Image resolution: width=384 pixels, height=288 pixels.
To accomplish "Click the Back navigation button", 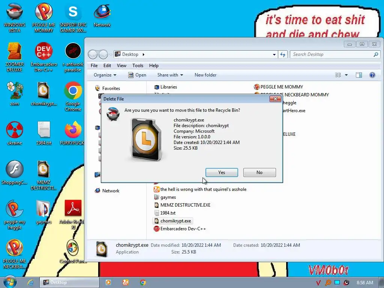I will (93, 54).
